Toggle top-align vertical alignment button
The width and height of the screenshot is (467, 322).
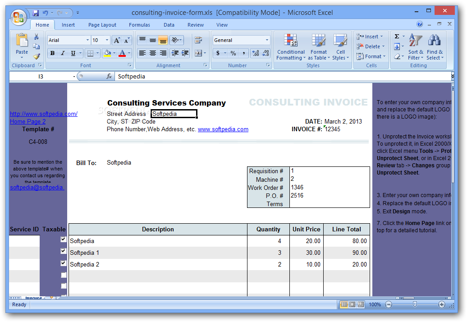142,40
